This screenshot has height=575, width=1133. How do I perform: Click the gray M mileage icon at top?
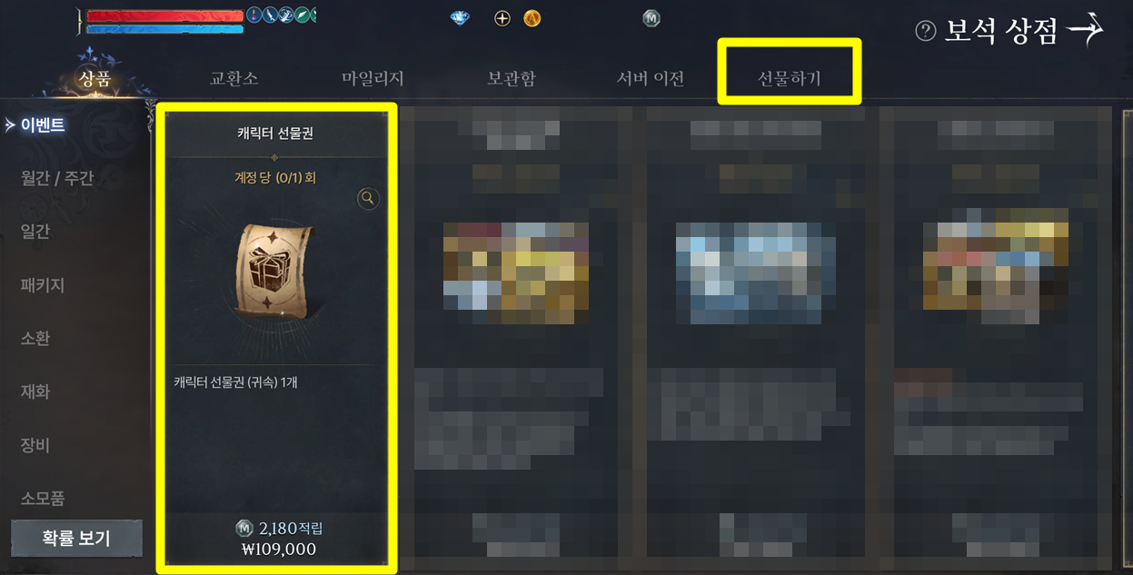[651, 17]
